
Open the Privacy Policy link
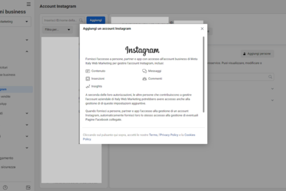(169, 135)
